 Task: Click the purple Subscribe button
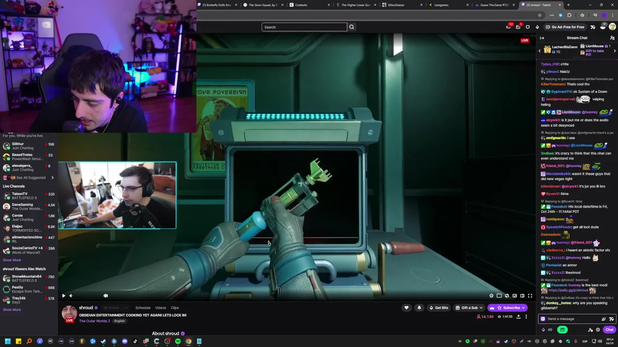508,307
